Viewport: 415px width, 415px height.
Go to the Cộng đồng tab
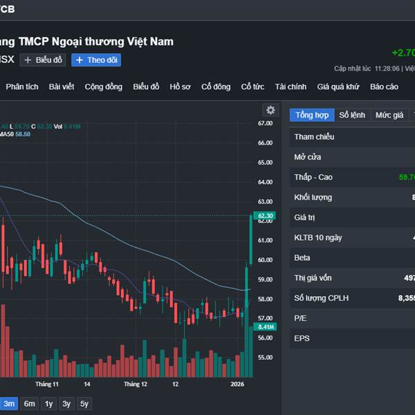tap(104, 86)
